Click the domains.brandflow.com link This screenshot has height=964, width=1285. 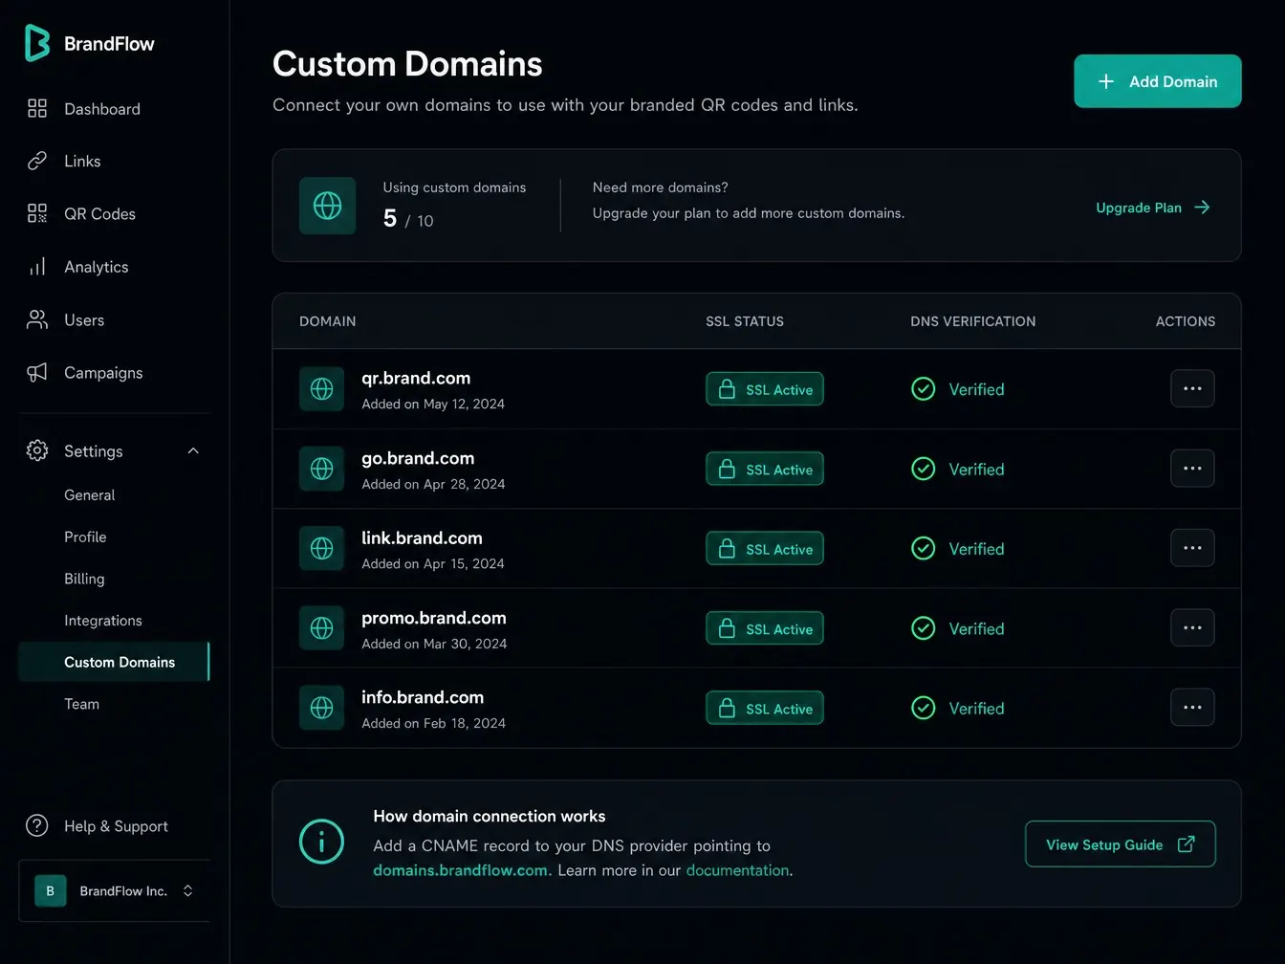tap(461, 870)
